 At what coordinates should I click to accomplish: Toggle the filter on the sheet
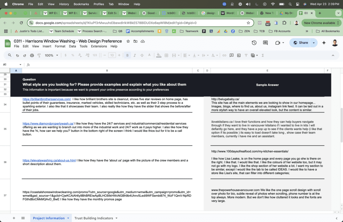click(x=246, y=55)
